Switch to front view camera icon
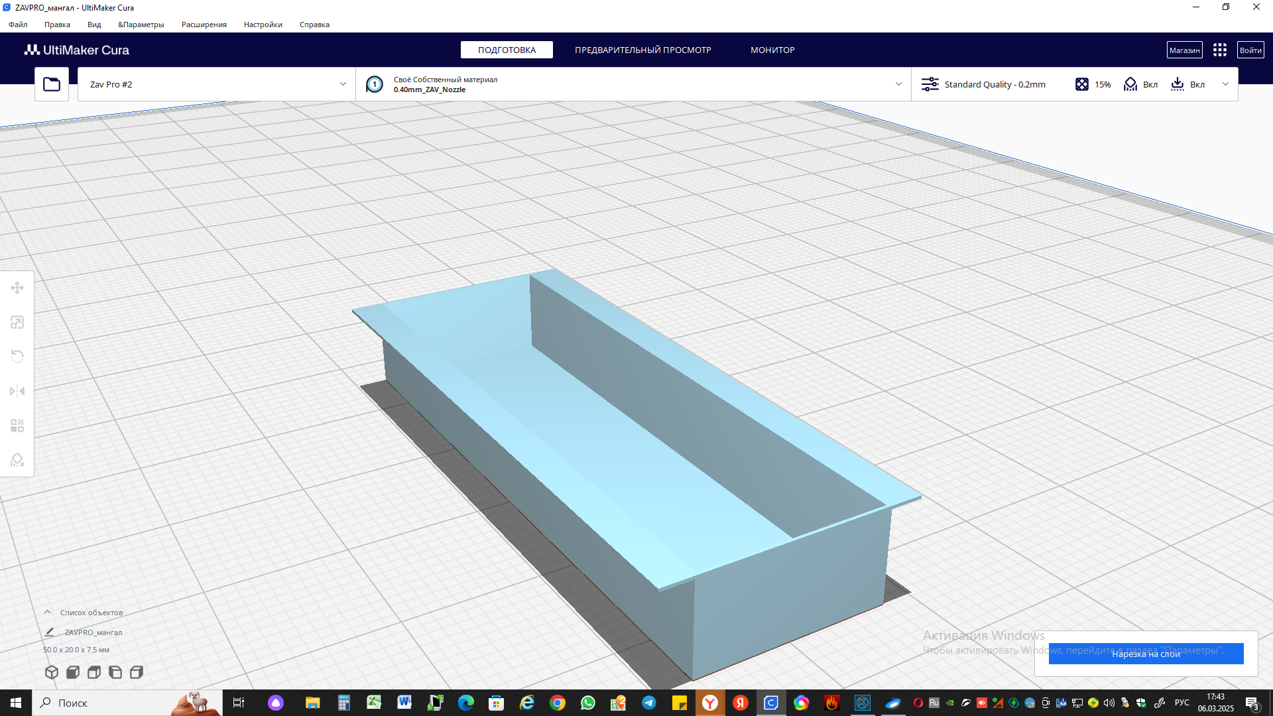Viewport: 1273px width, 716px height. coord(73,672)
